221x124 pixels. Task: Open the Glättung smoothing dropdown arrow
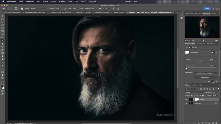click(x=96, y=9)
